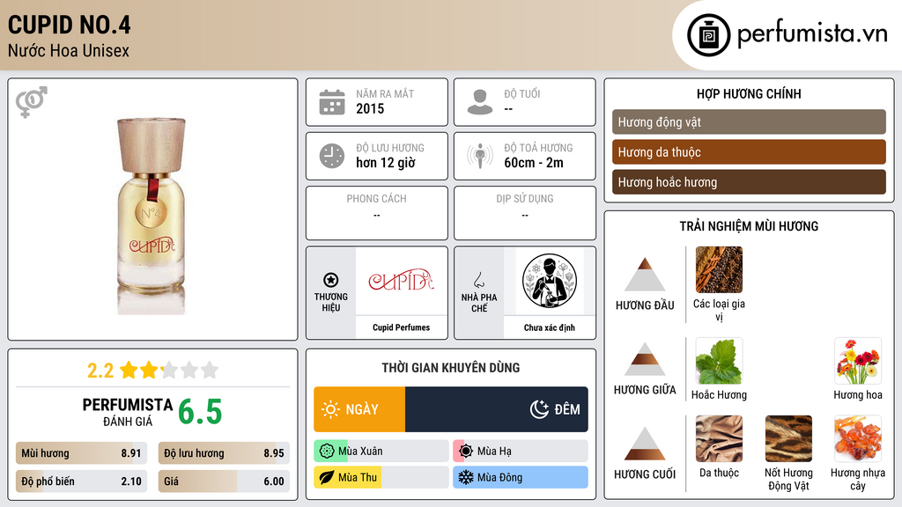Click the top notes pyramid icon
This screenshot has width=902, height=507.
coord(645,275)
